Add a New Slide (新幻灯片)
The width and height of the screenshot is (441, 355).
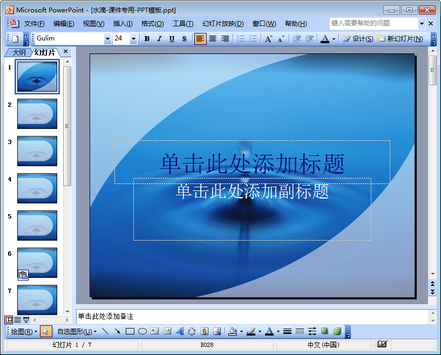[400, 39]
